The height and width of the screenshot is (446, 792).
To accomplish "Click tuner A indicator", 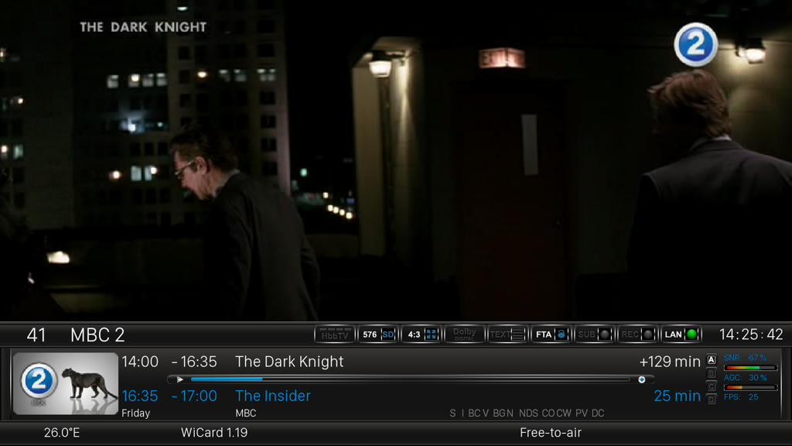I will 712,360.
